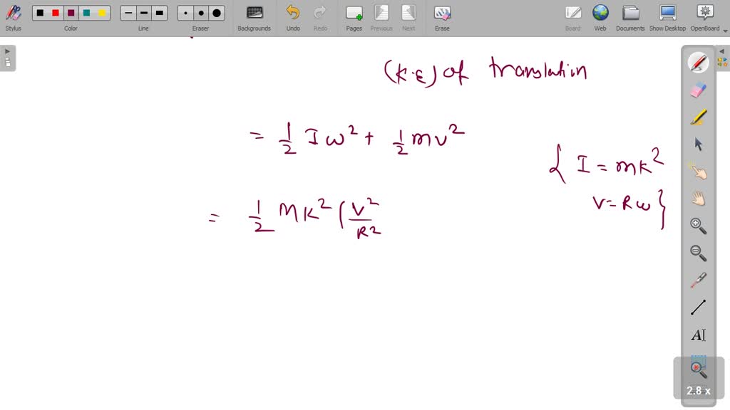Choose the yellow pen color
This screenshot has height=410, width=730.
102,13
